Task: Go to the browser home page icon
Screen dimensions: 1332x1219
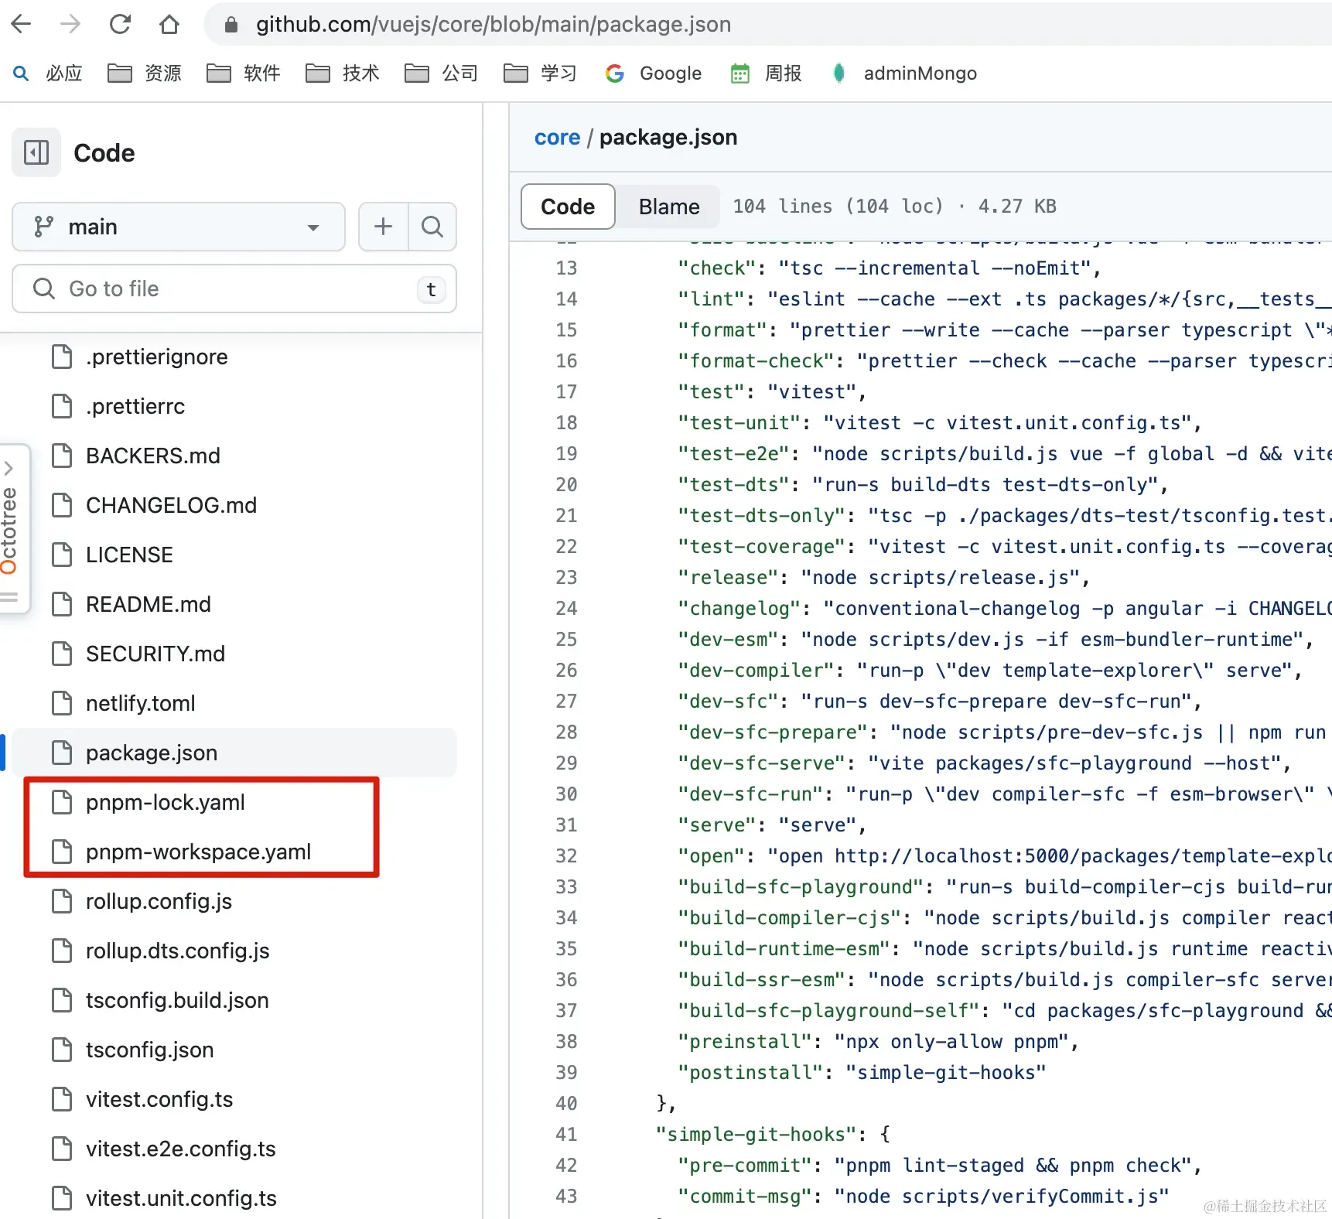Action: (x=169, y=24)
